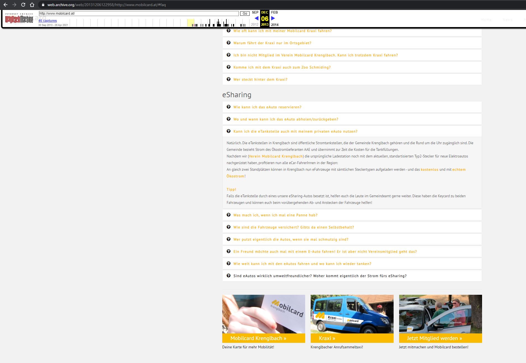The height and width of the screenshot is (363, 526).
Task: Click question icon beside 'Warum fährt der Kraxi'
Action: [x=228, y=43]
